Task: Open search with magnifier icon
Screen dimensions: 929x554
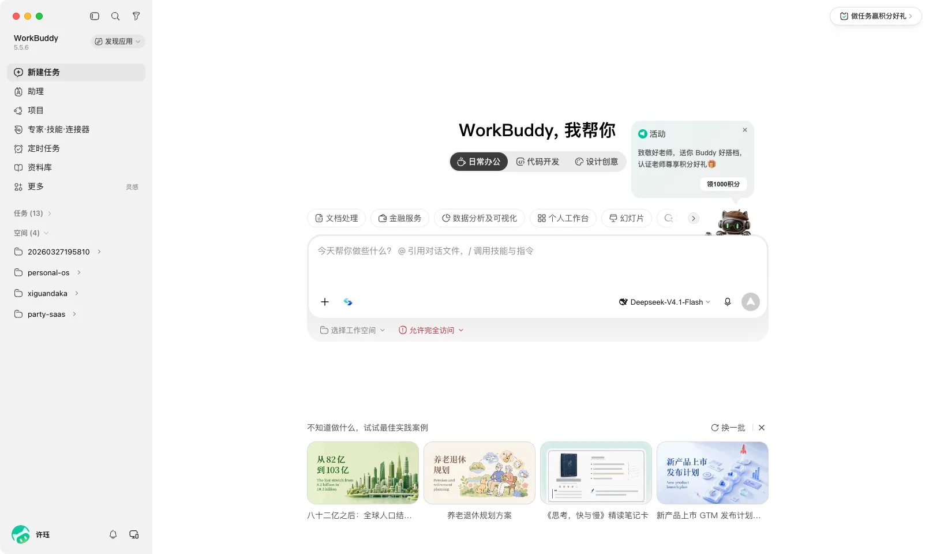Action: coord(115,16)
